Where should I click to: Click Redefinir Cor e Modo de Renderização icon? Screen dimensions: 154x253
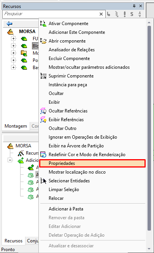click(x=43, y=155)
